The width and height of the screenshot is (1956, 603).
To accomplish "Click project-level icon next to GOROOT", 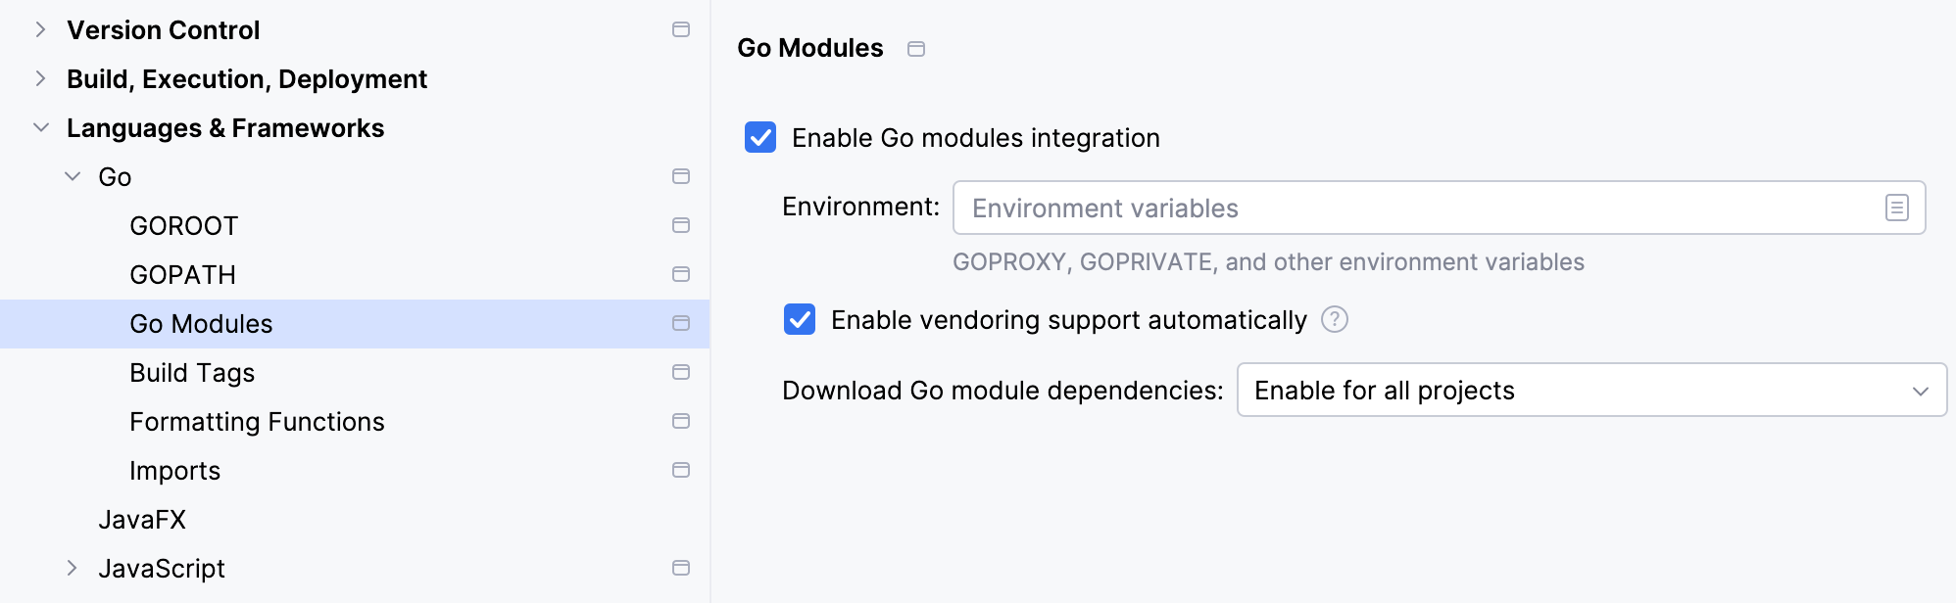I will point(681,225).
